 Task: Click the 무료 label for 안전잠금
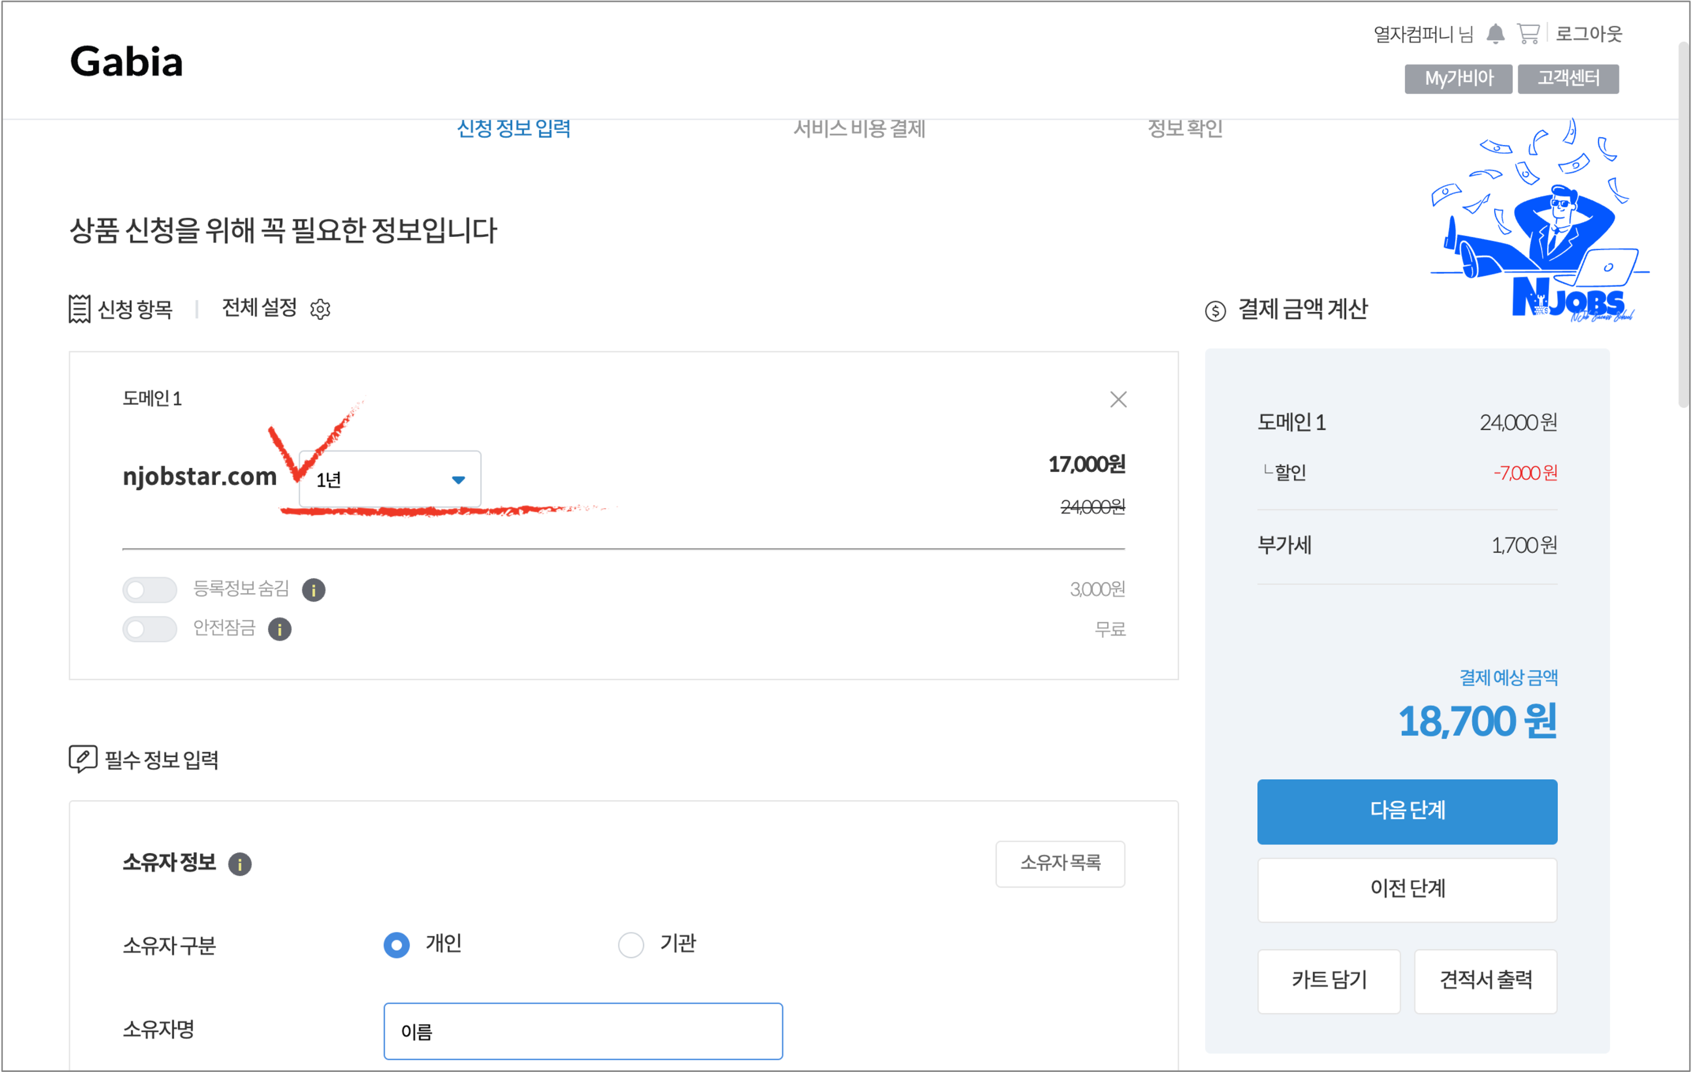tap(1109, 629)
